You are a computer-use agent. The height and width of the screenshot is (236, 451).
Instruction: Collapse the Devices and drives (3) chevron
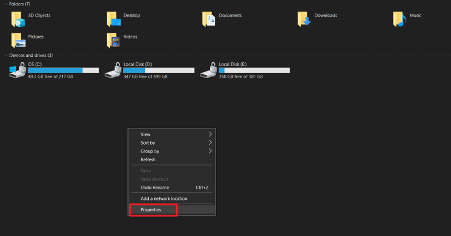[5, 55]
